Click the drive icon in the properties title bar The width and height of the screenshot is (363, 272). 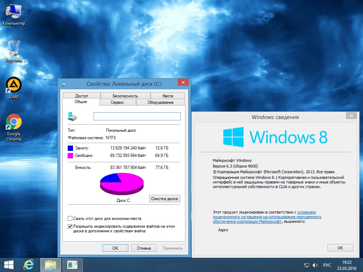[64, 84]
